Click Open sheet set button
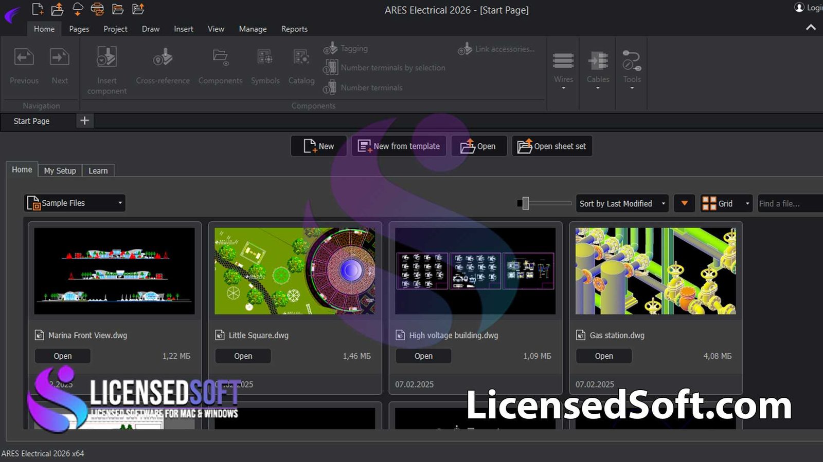Viewport: 823px width, 462px height. click(x=552, y=146)
